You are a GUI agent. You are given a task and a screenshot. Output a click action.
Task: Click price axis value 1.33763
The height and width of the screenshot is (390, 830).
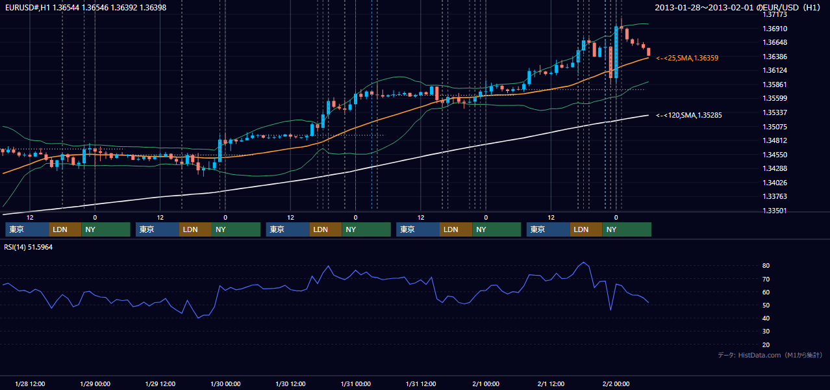[x=775, y=196]
